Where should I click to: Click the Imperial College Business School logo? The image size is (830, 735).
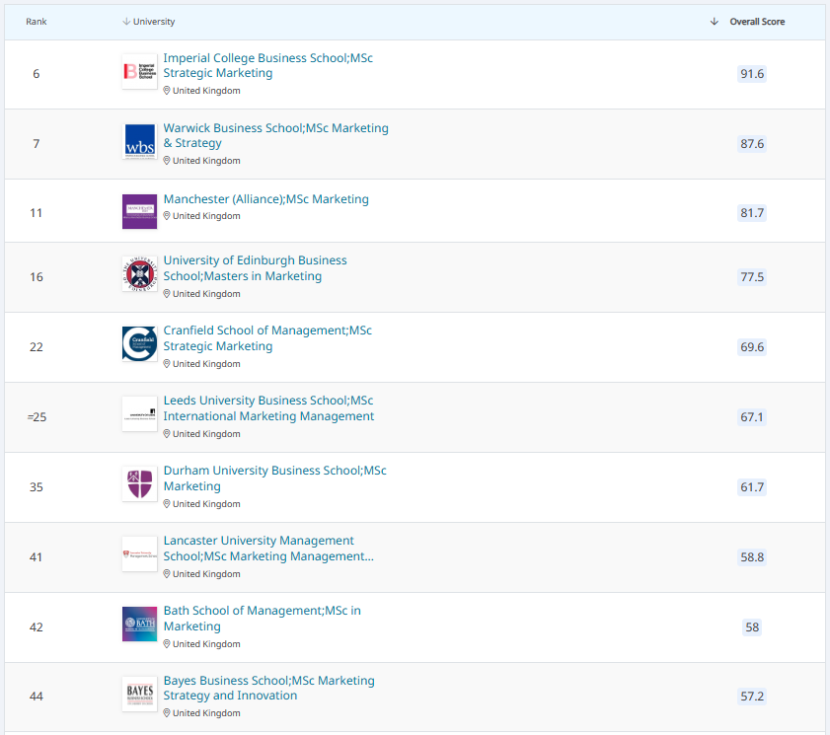tap(140, 71)
